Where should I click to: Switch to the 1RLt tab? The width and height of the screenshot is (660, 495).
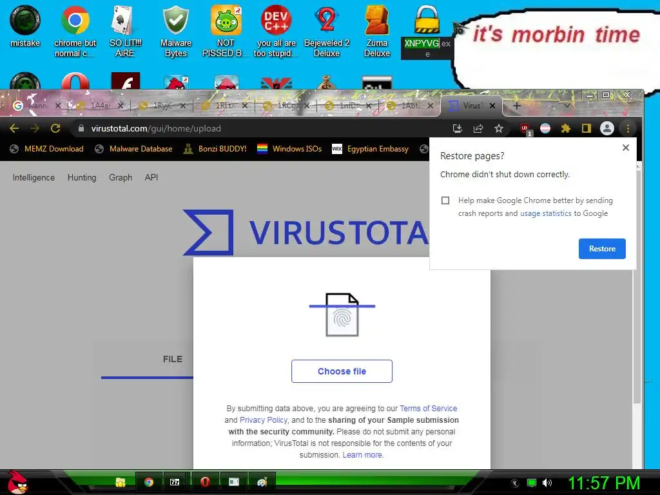point(224,106)
